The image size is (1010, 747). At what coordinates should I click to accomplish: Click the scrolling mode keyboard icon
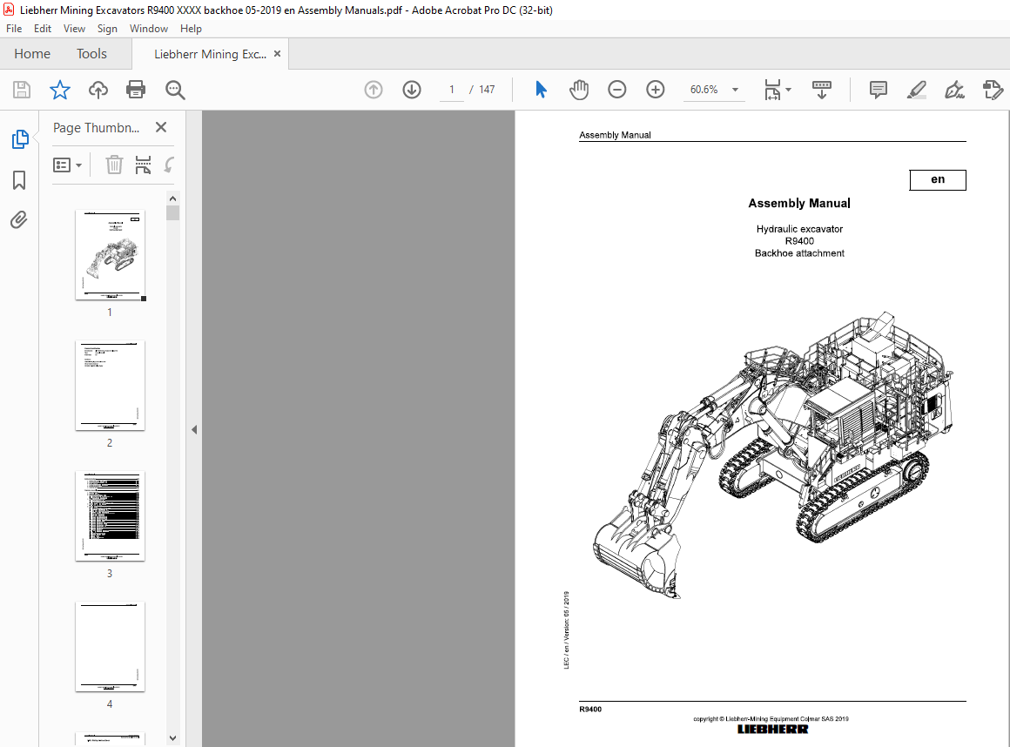822,90
